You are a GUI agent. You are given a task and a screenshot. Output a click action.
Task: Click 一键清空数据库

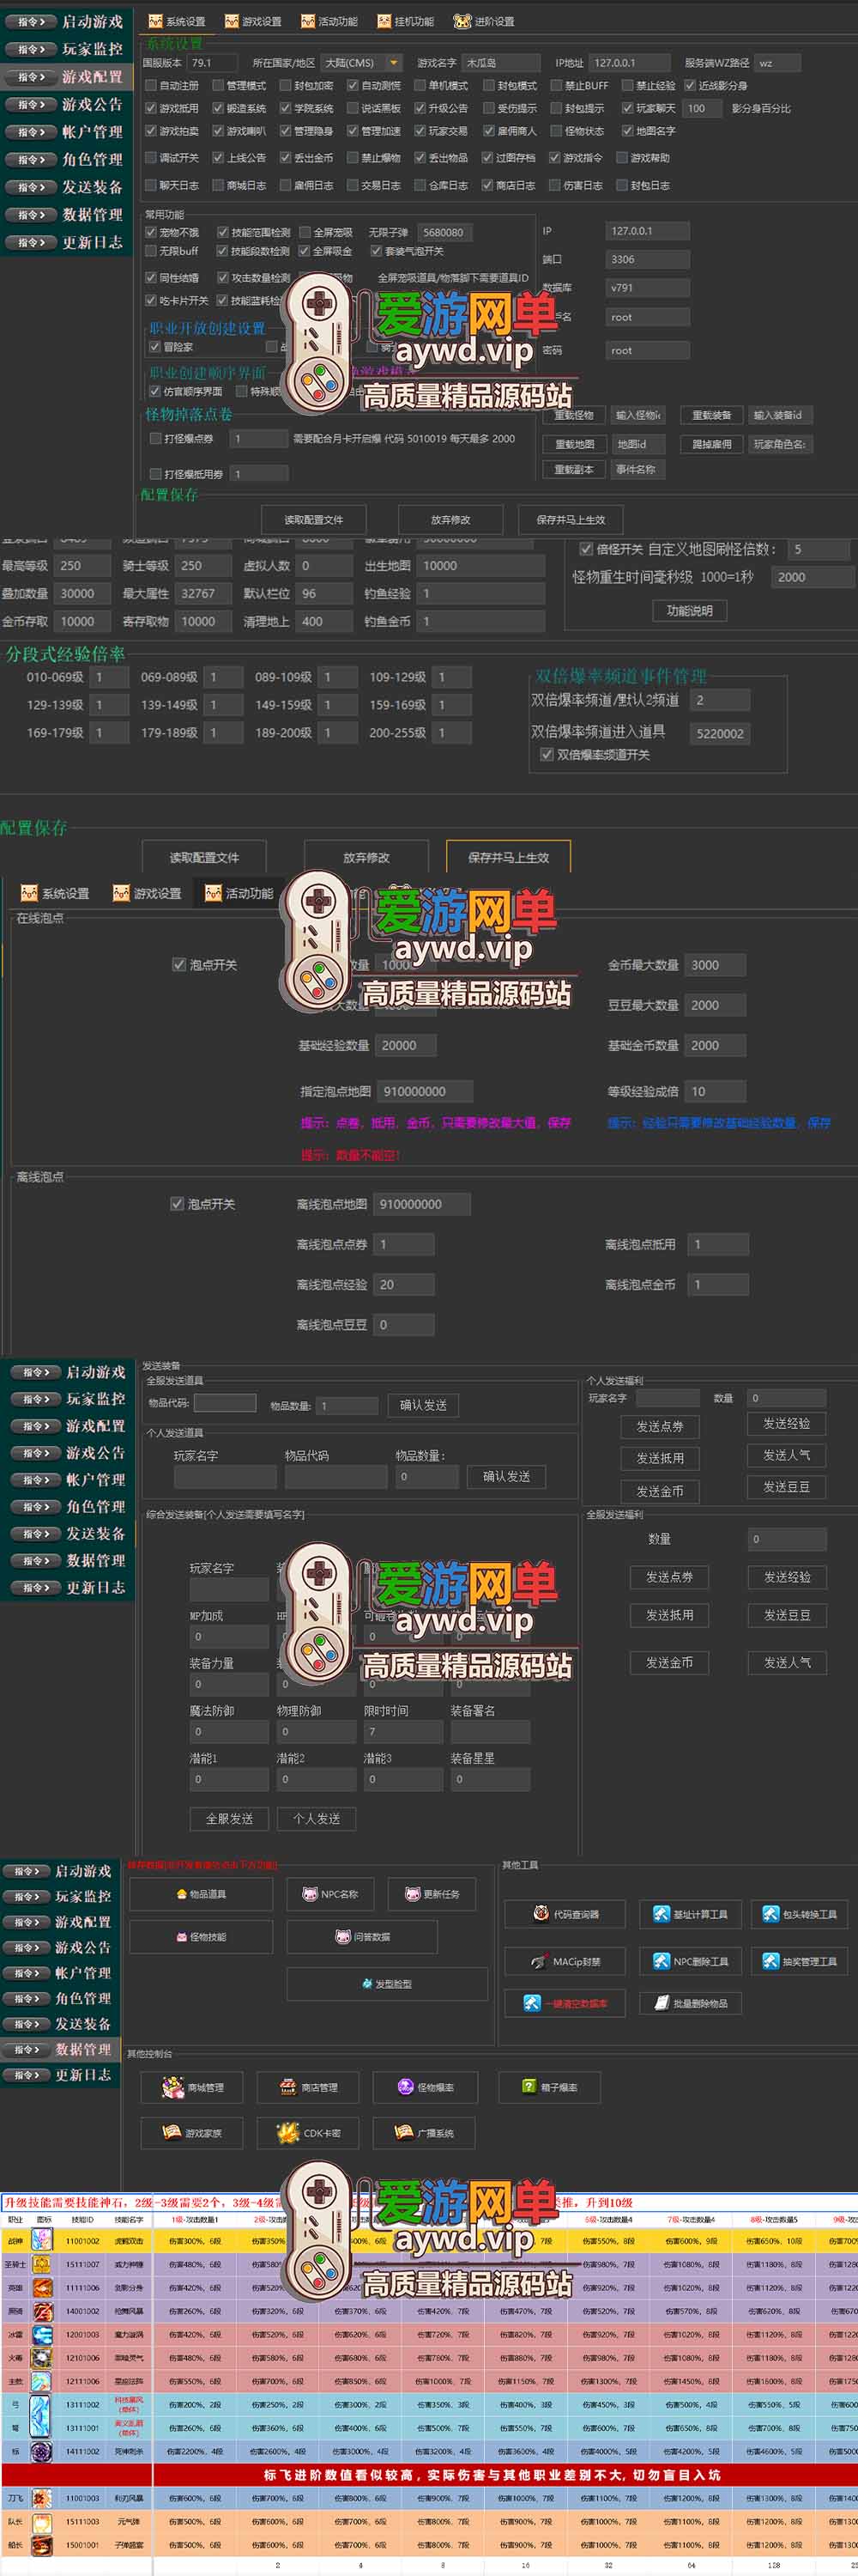pos(565,2003)
